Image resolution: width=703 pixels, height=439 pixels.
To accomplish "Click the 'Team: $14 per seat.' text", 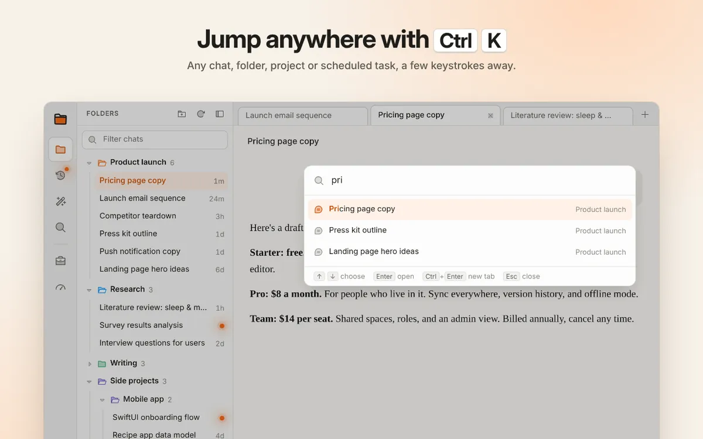I will 292,319.
